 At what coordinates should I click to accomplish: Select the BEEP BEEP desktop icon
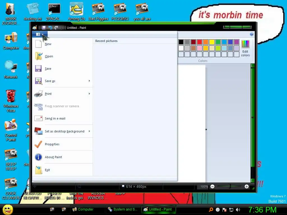point(11,159)
